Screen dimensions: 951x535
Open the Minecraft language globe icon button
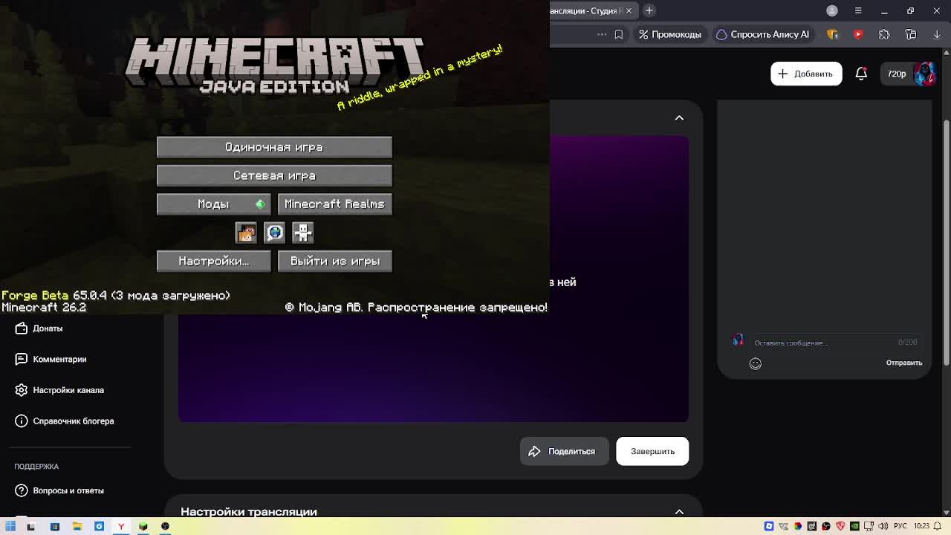[275, 233]
